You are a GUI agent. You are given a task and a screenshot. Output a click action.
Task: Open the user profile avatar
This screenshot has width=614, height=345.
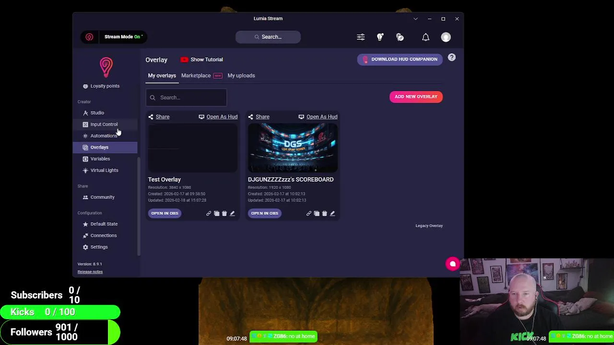point(446,37)
